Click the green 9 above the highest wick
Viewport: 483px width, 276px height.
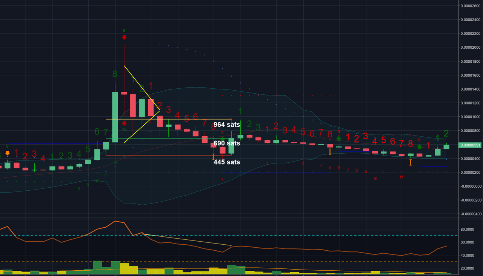pyautogui.click(x=124, y=31)
